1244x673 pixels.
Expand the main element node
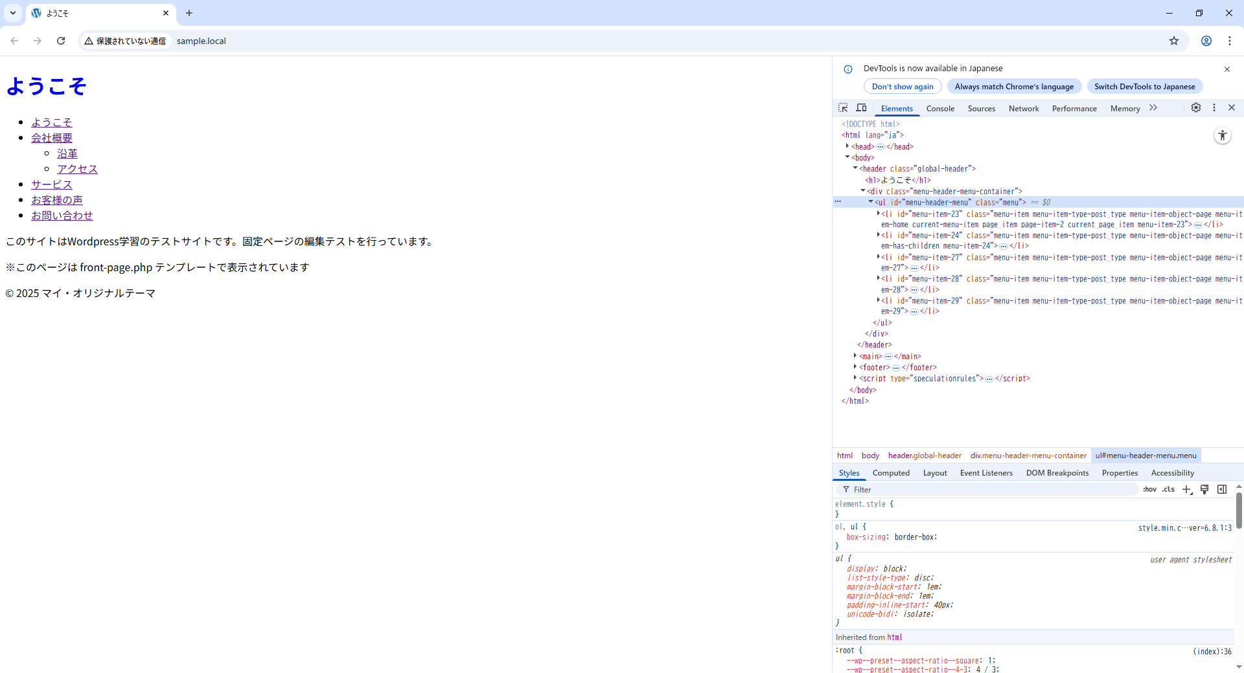[x=855, y=356]
